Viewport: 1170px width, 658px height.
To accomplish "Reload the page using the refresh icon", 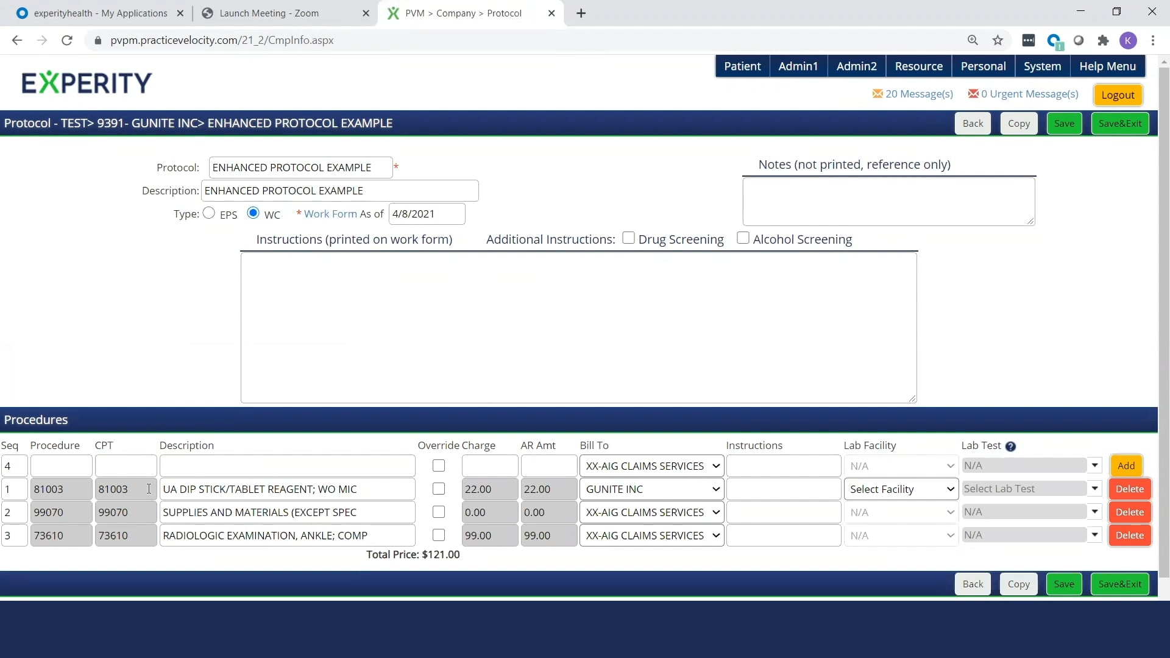I will pyautogui.click(x=67, y=40).
